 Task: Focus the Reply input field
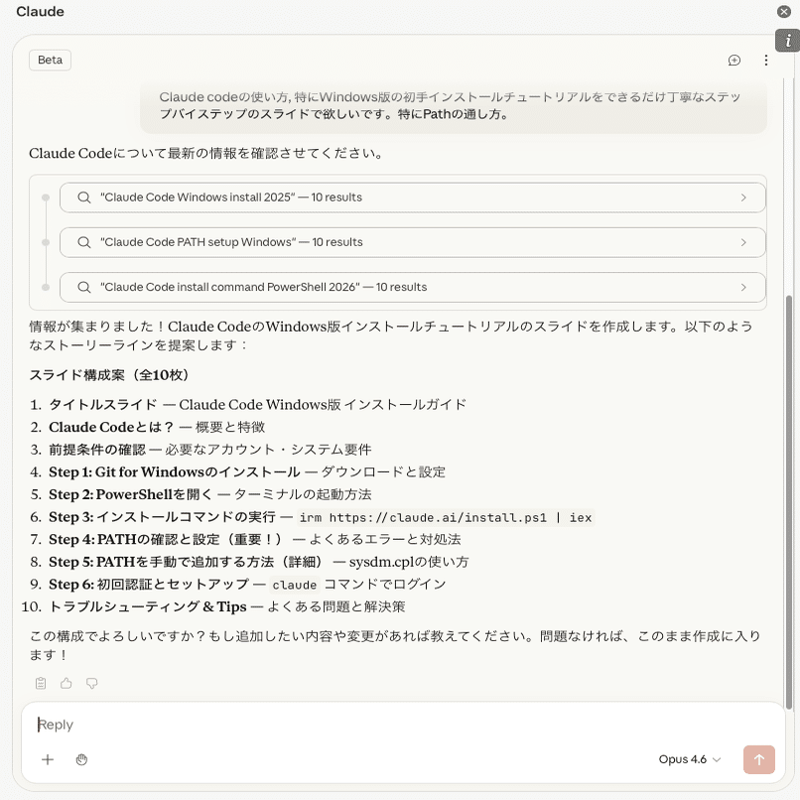click(x=403, y=725)
